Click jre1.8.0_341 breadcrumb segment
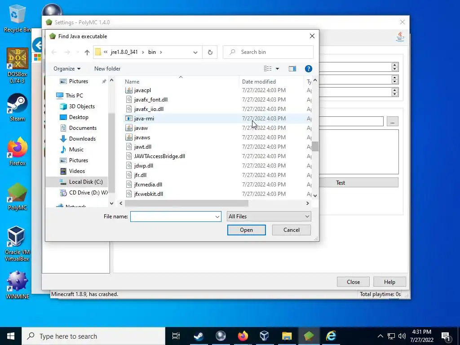 [x=124, y=52]
